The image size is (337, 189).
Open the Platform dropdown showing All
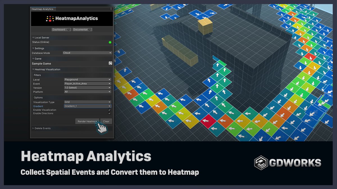tap(88, 92)
